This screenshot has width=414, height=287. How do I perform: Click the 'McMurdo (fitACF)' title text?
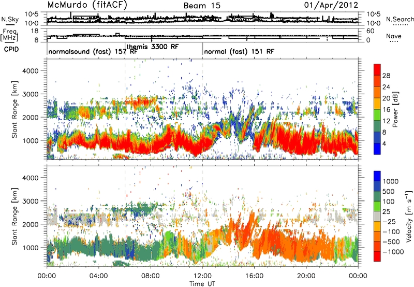click(87, 5)
